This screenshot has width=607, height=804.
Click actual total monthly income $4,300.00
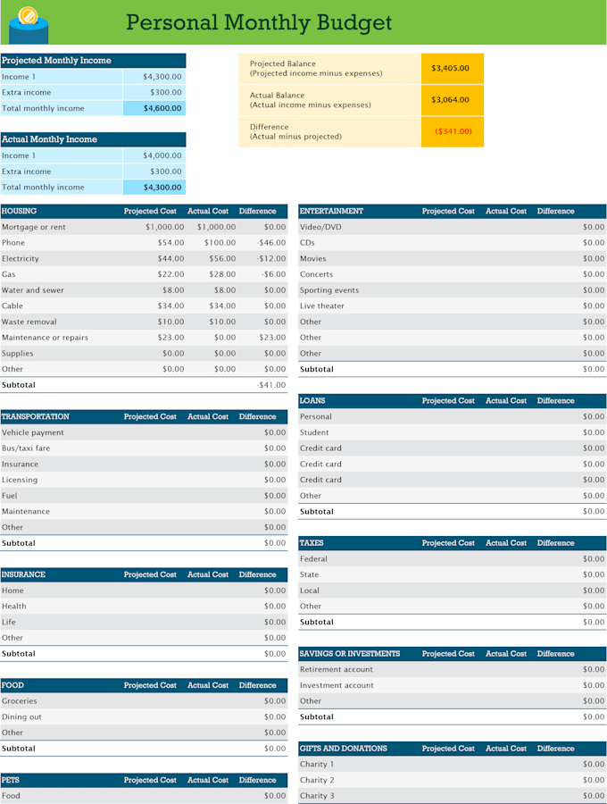tap(162, 188)
